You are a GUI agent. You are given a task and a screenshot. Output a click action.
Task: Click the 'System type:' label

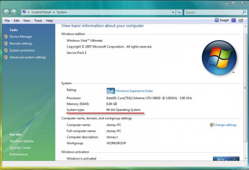[x=76, y=110]
